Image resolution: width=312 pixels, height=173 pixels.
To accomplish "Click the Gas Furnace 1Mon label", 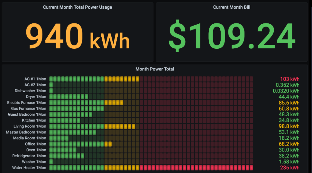I will click(28, 109).
